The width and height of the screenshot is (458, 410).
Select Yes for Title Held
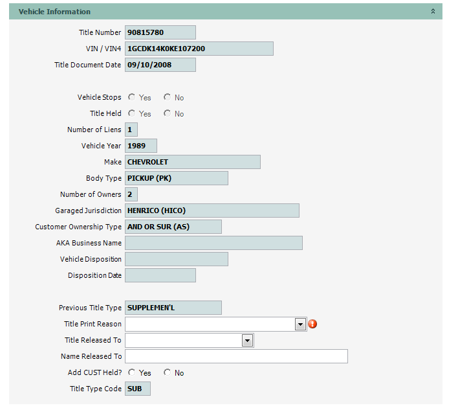[x=132, y=113]
